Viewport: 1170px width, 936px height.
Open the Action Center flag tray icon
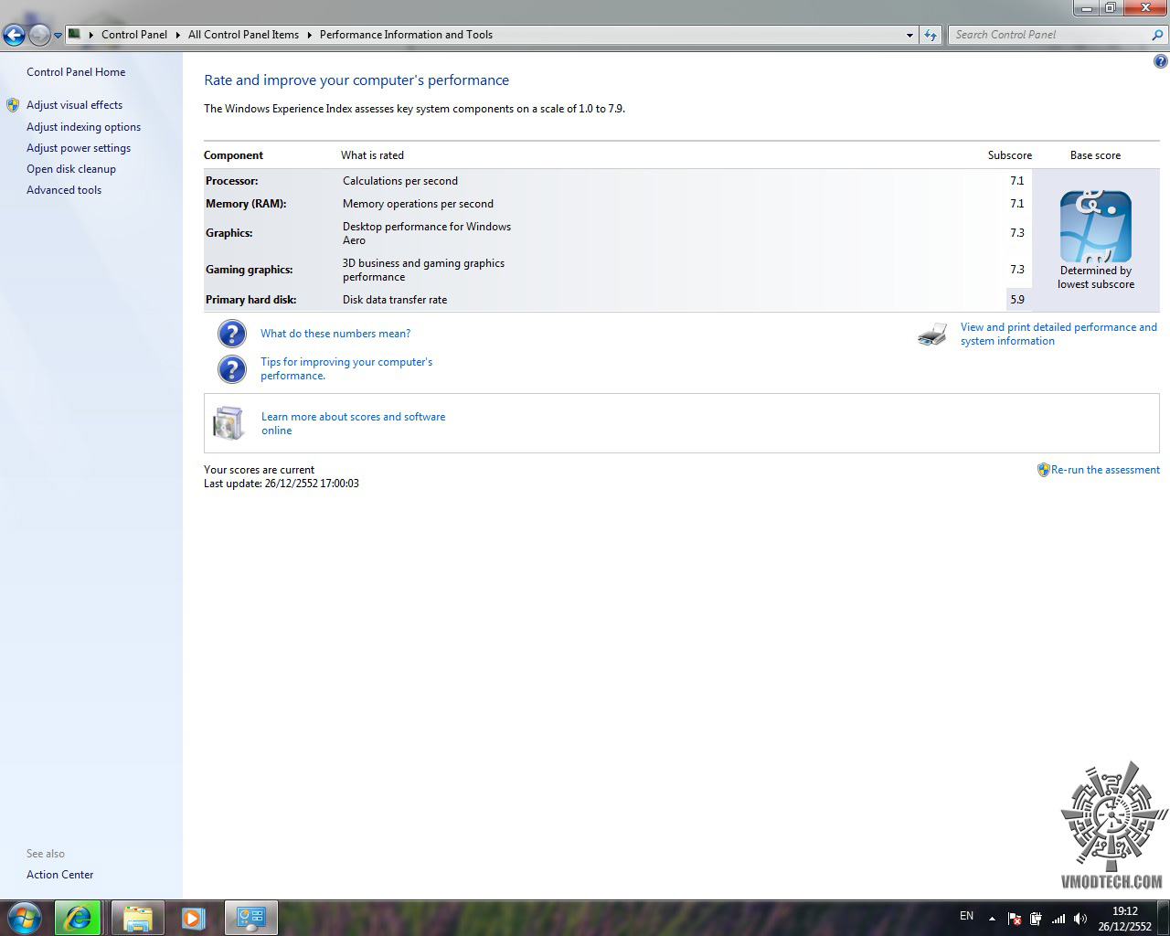[x=1014, y=919]
